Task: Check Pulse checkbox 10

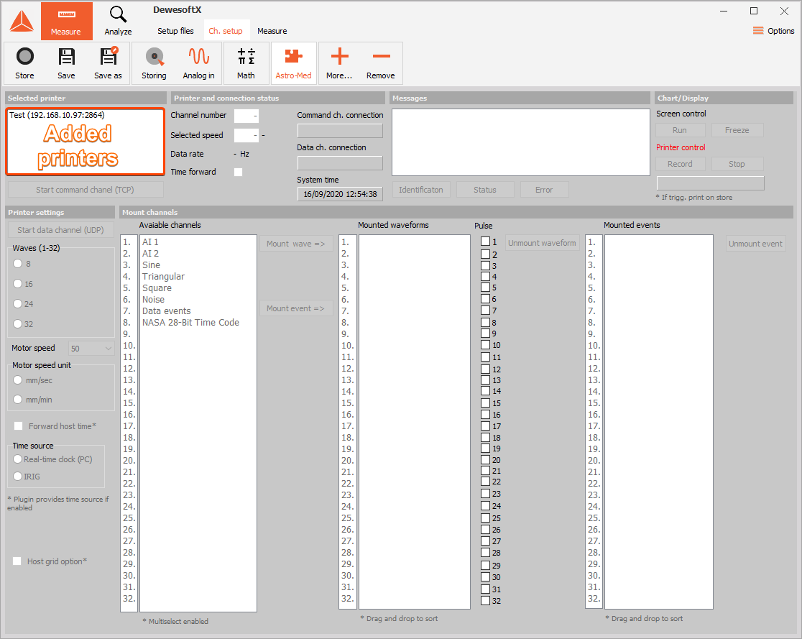Action: (485, 345)
